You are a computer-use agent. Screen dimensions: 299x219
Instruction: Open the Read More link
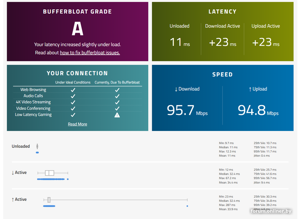click(x=77, y=124)
